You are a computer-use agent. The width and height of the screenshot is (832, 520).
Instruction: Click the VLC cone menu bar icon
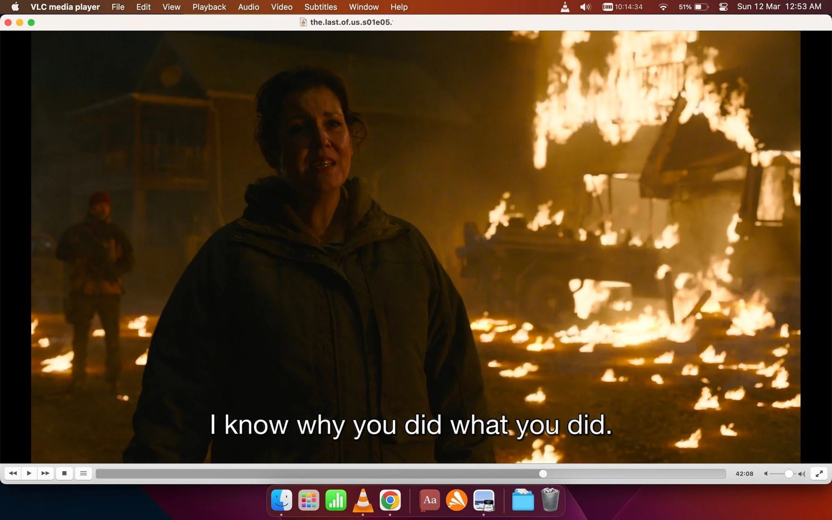(565, 7)
